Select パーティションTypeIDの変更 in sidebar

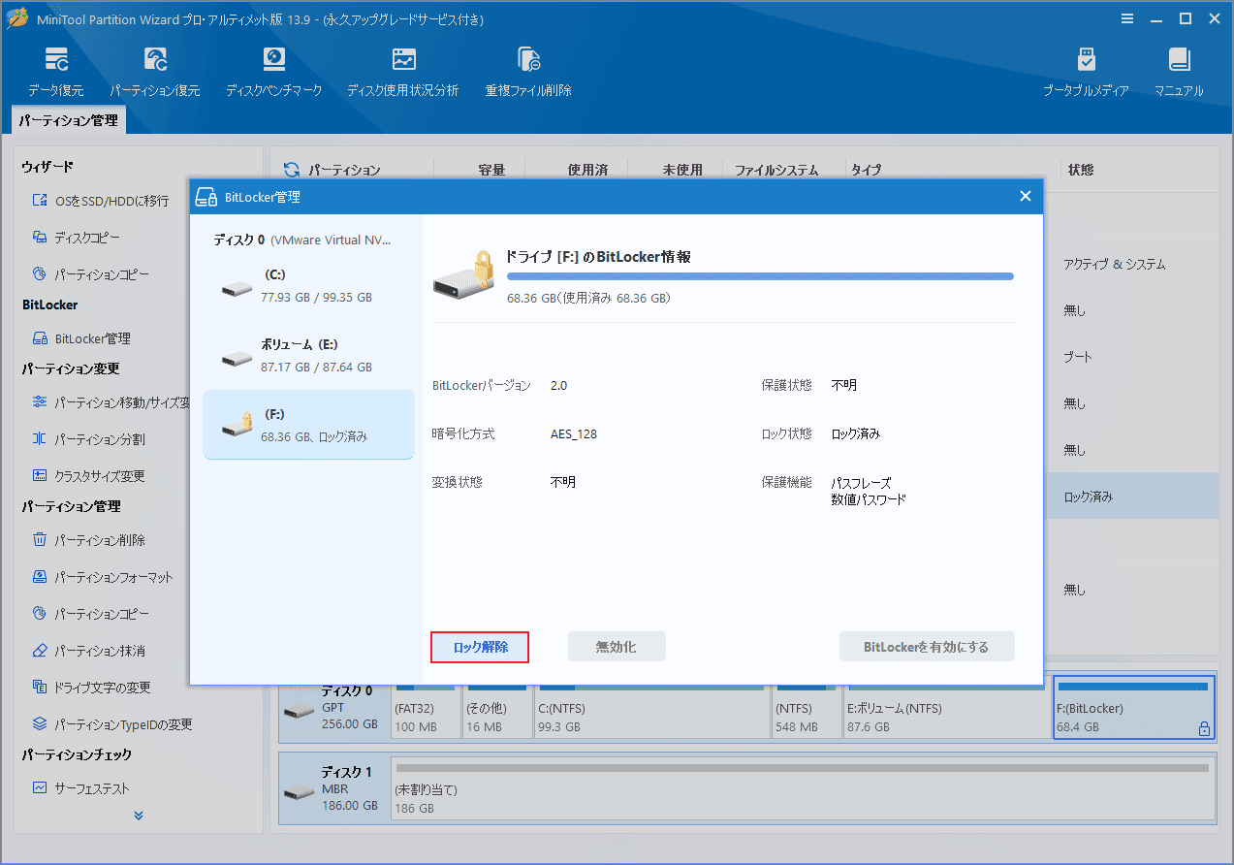tap(112, 724)
